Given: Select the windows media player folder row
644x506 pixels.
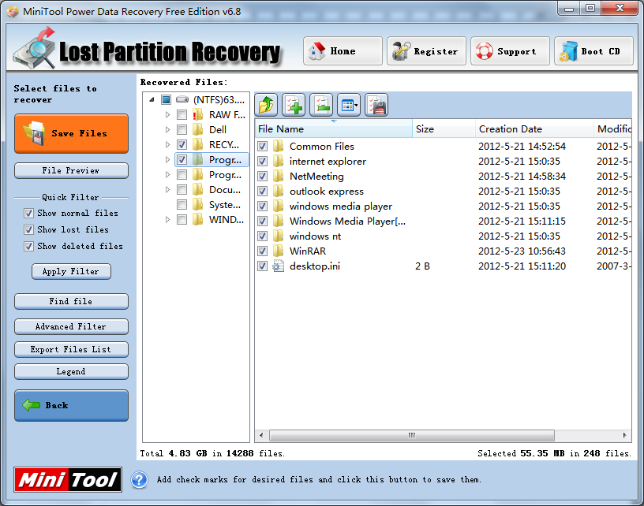Looking at the screenshot, I should point(444,206).
